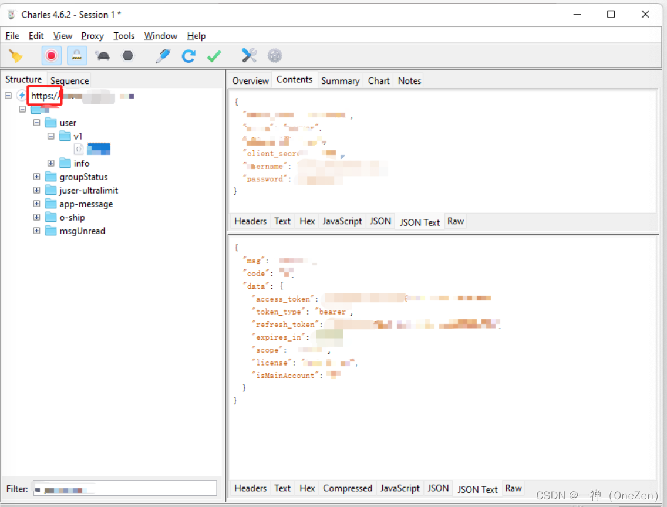667x507 pixels.
Task: Open the View menu
Action: point(62,36)
